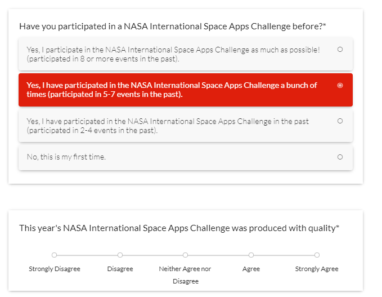Click the 'Neither Agree nor Disagree' label
The width and height of the screenshot is (382, 297).
click(x=185, y=274)
